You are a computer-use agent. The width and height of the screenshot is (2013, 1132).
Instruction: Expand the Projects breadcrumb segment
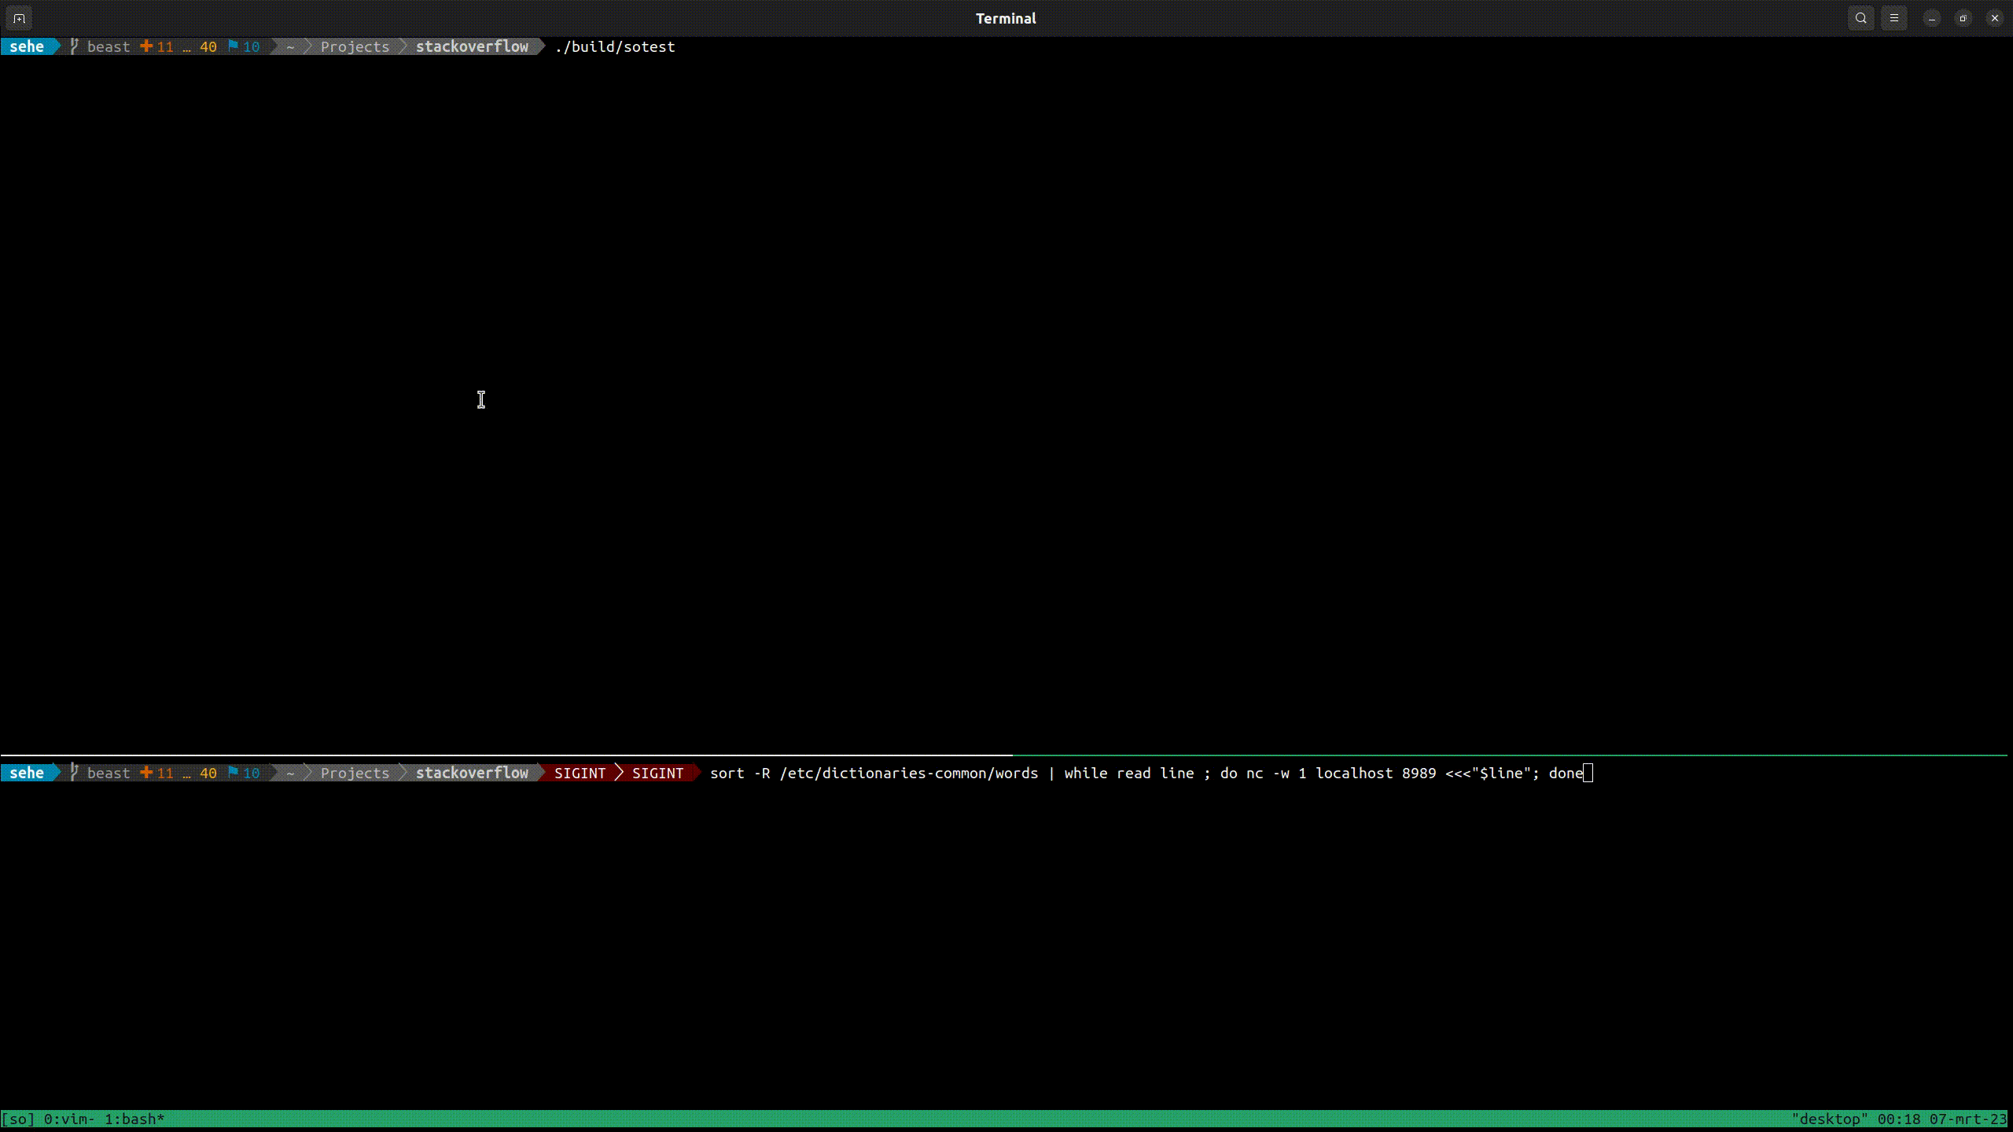(354, 46)
